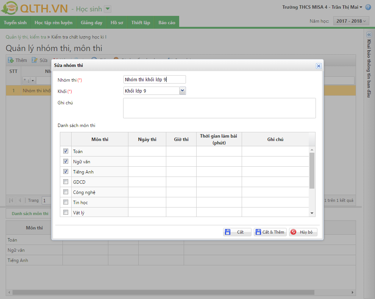Click the Thời gian làm bài column header

coord(219,139)
